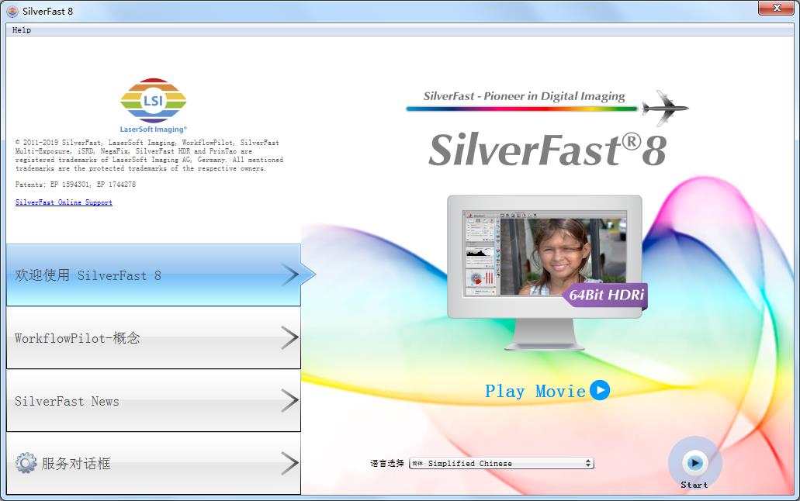
Task: Click the Patents: EP 1594301 text line
Action: (x=75, y=184)
